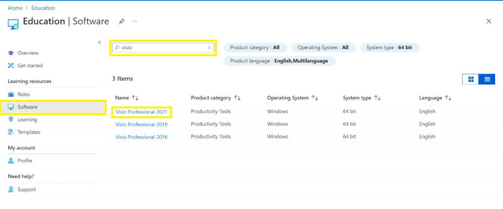
Task: Go to Templates in sidebar
Action: (x=29, y=132)
